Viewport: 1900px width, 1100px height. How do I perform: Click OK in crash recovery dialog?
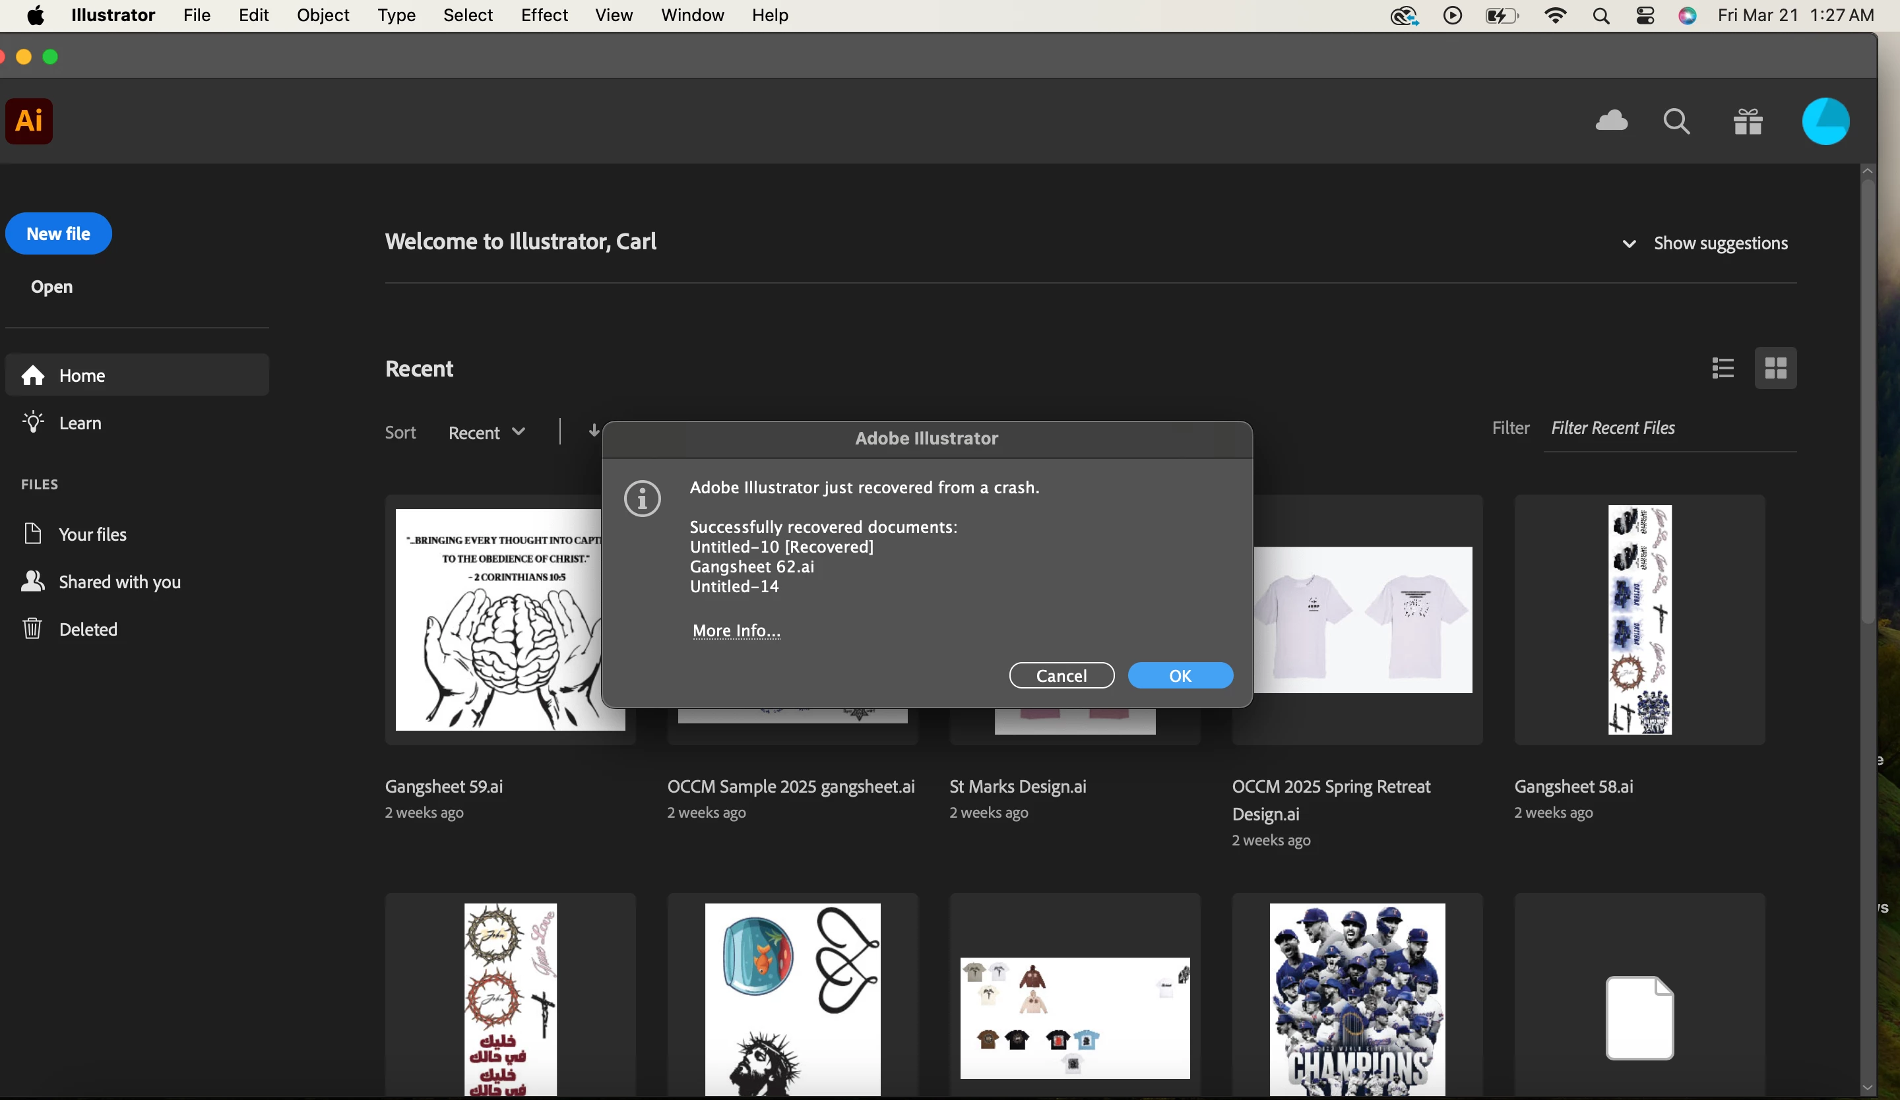point(1180,675)
